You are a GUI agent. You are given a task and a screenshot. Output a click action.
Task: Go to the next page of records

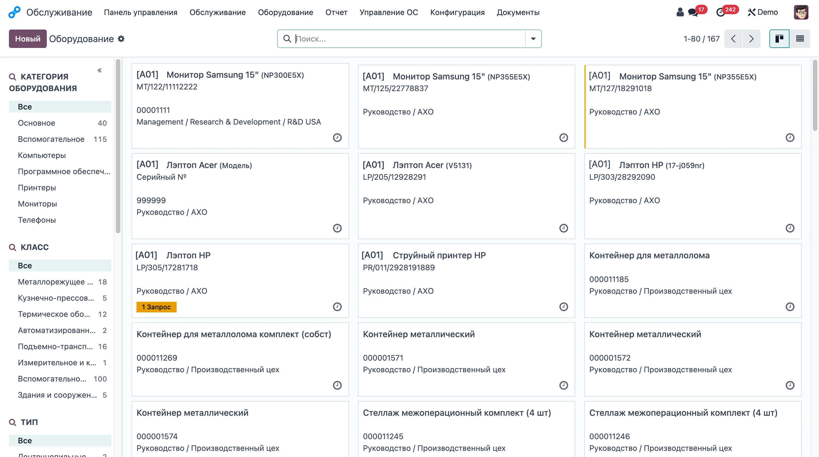(751, 39)
